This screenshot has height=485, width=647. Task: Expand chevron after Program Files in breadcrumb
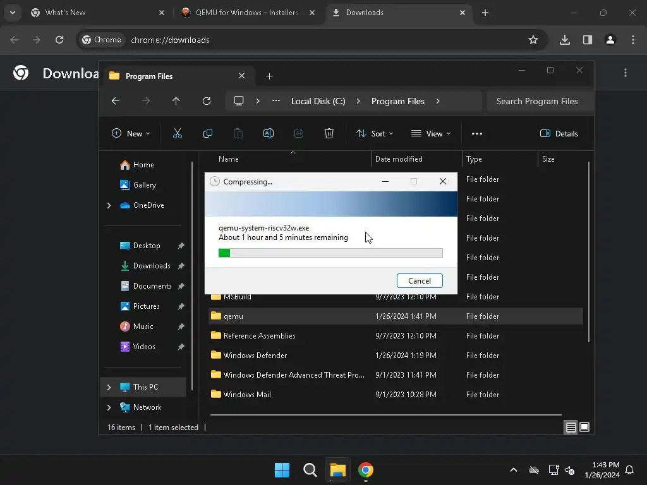(x=438, y=101)
